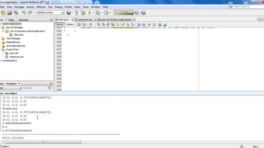264x148 pixels.
Task: Click the rightmost cube icon in the main toolbar
Action: [x=143, y=13]
